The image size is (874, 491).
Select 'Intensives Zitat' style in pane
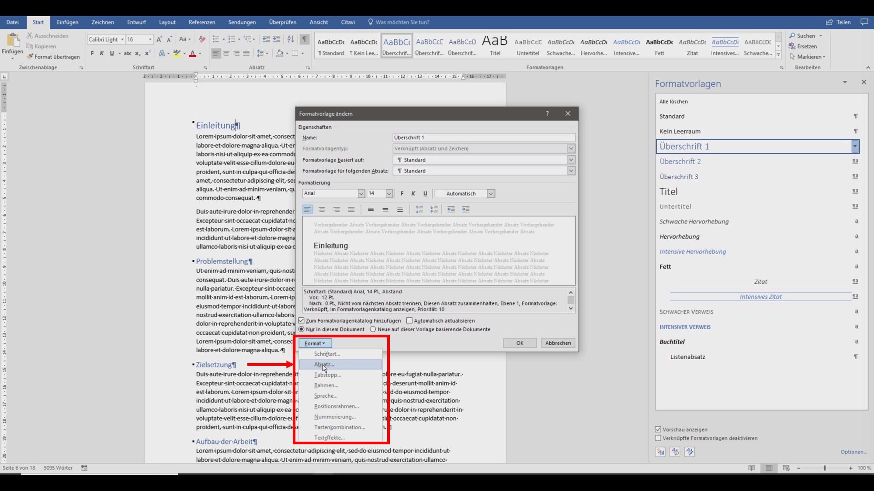[x=758, y=297]
